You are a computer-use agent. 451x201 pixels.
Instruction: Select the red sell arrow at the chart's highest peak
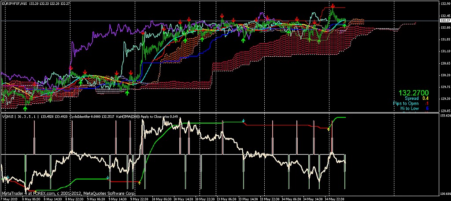333,5
